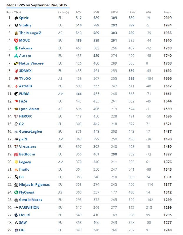This screenshot has height=235, width=183.
Task: Click the BetBoom red logo icon
Action: pyautogui.click(x=16, y=155)
